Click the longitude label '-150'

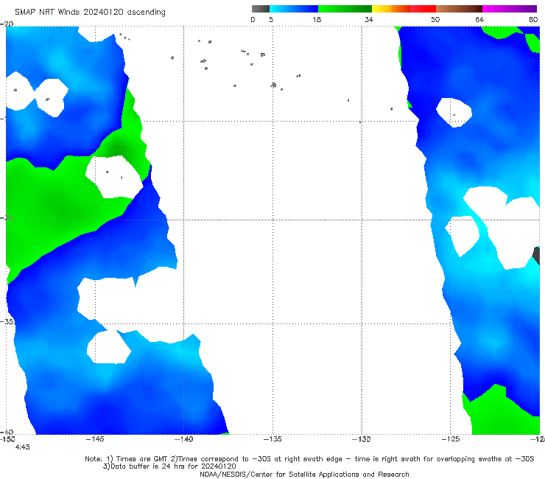[x=7, y=439]
